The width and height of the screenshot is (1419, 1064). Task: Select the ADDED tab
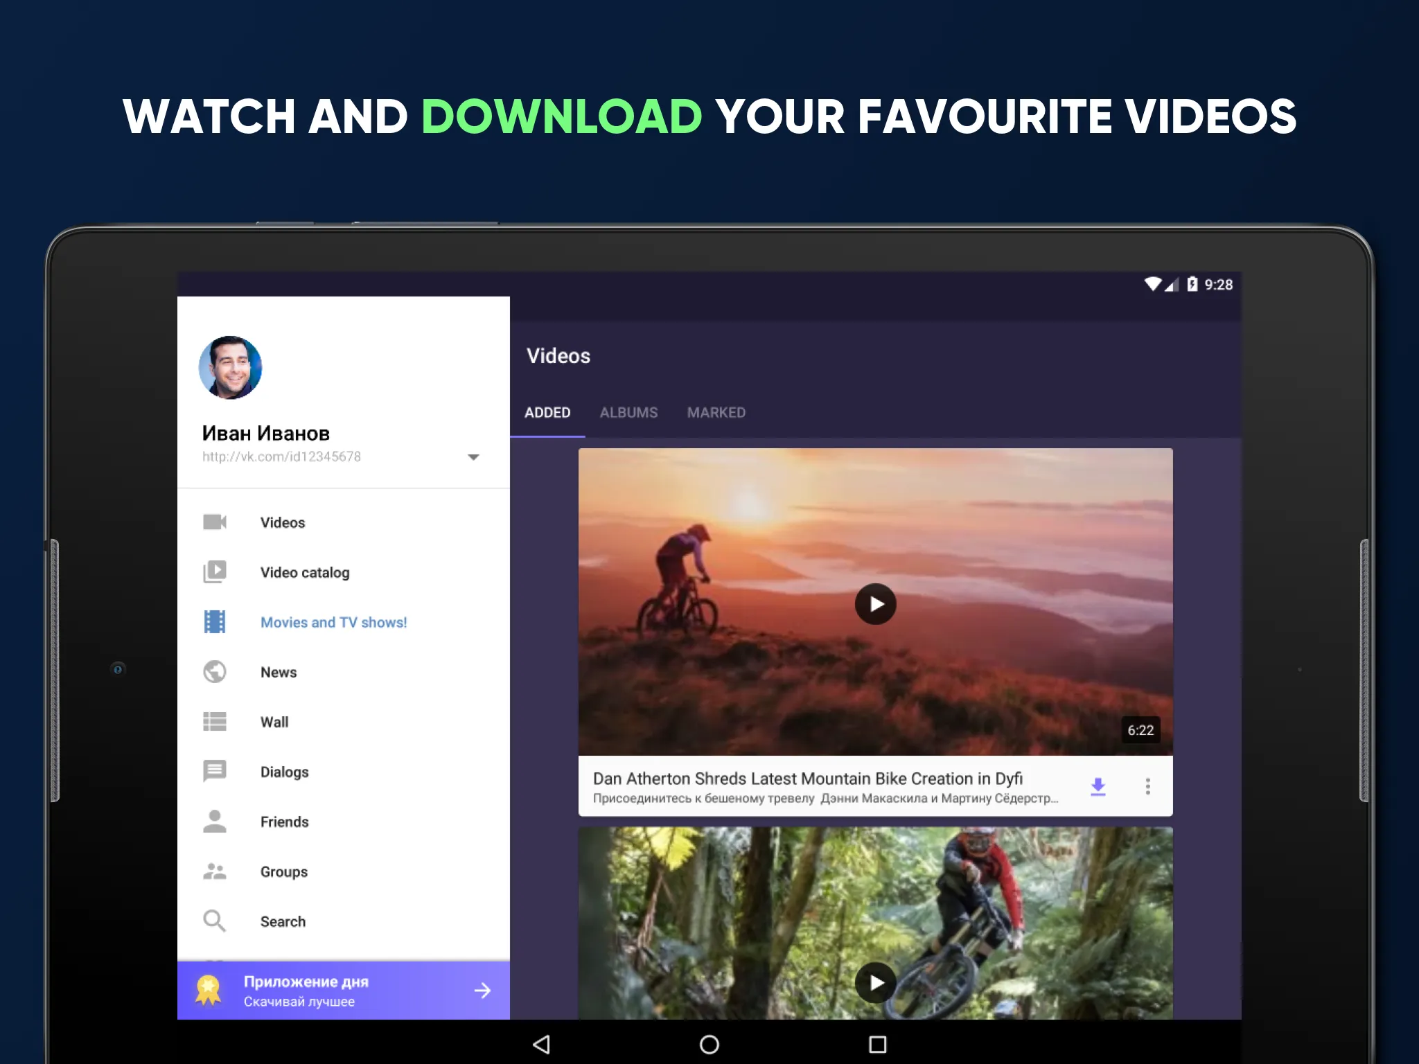tap(547, 411)
